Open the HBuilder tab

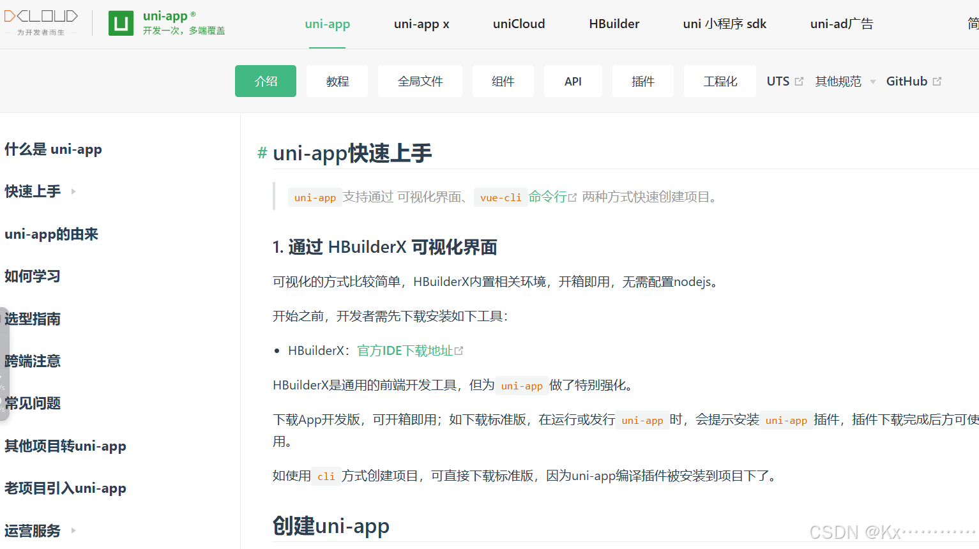coord(614,24)
